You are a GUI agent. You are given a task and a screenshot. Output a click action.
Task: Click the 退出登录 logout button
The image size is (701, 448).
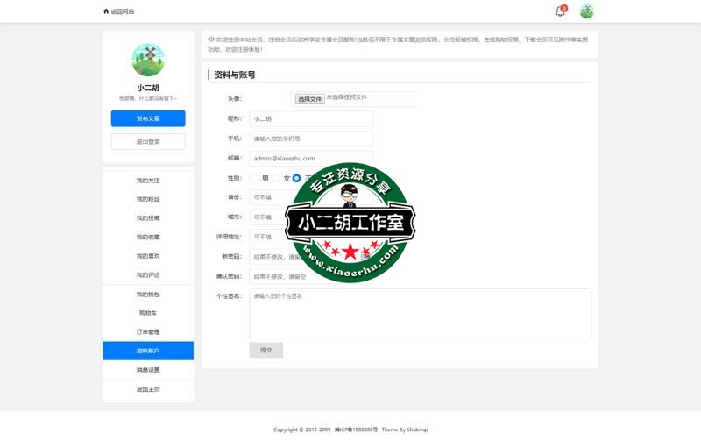(148, 141)
